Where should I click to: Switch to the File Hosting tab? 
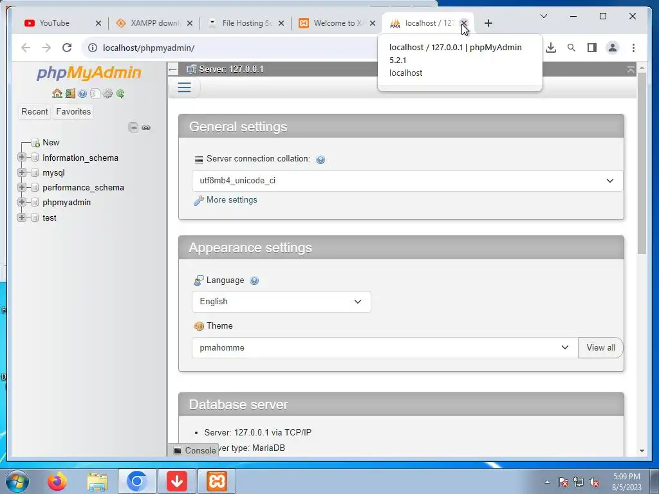click(246, 23)
